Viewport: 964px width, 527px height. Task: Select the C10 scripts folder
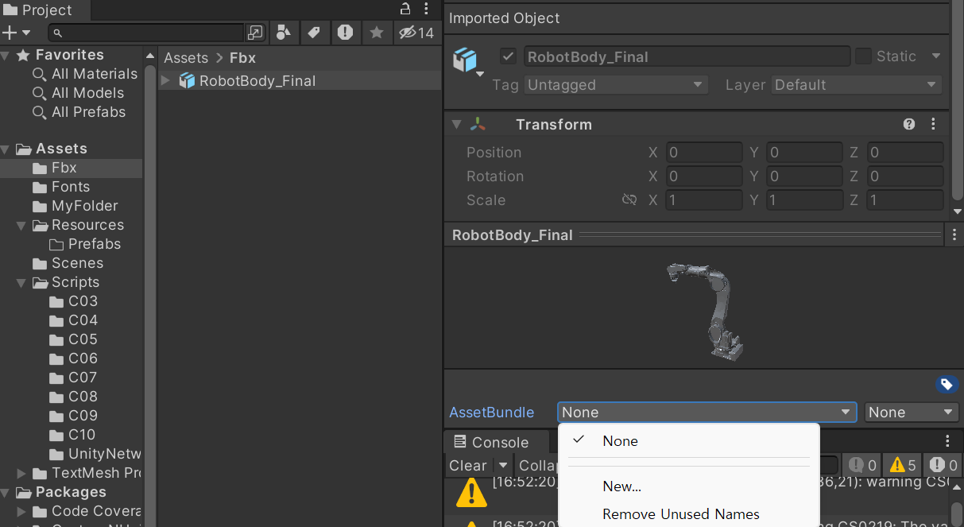pyautogui.click(x=83, y=435)
